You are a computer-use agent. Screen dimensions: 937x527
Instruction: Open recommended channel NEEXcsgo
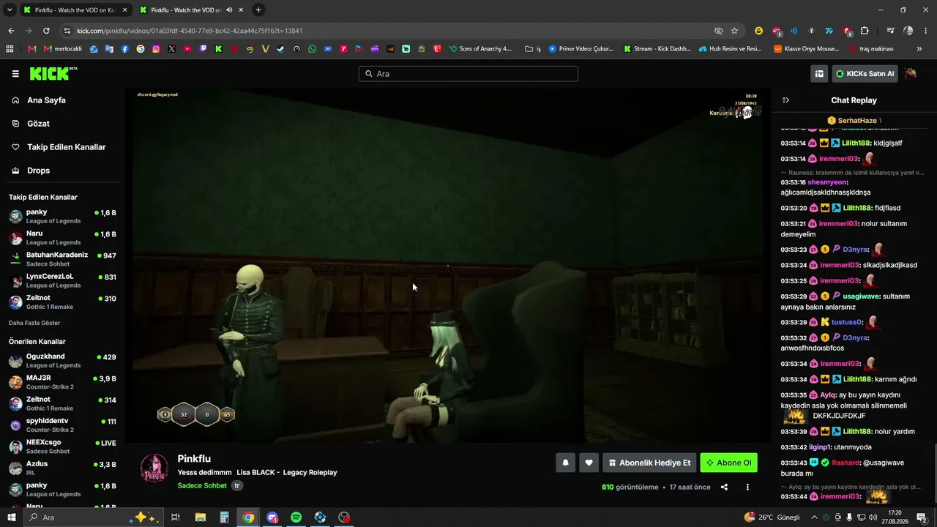click(x=63, y=446)
